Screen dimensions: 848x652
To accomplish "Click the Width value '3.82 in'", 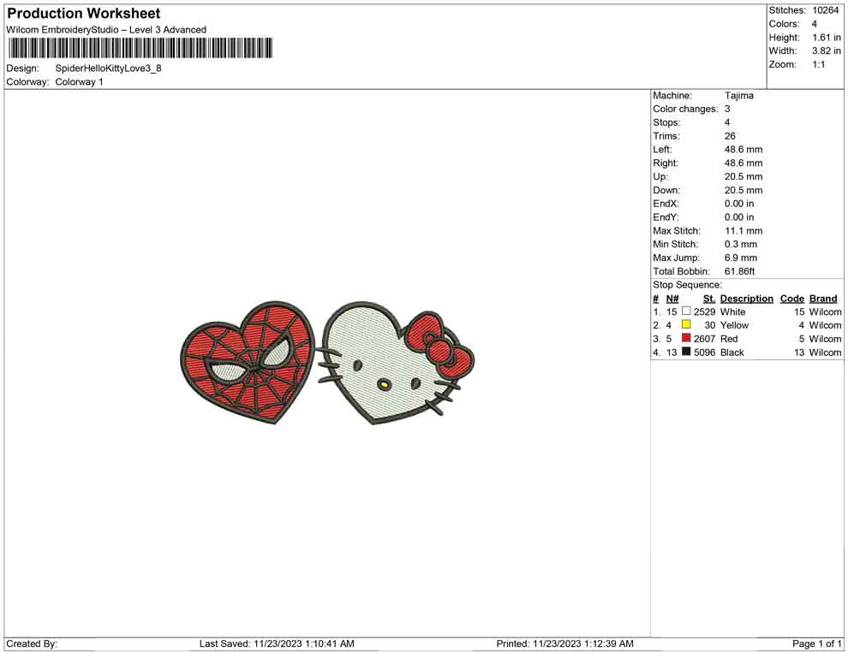I will point(827,50).
